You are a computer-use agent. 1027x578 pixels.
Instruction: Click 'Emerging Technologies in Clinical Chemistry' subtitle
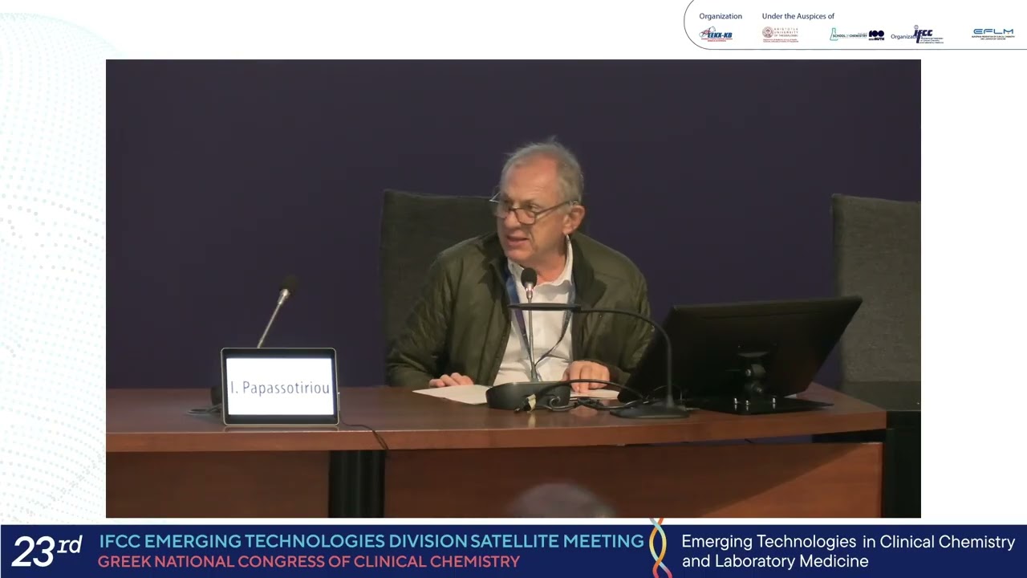point(848,542)
